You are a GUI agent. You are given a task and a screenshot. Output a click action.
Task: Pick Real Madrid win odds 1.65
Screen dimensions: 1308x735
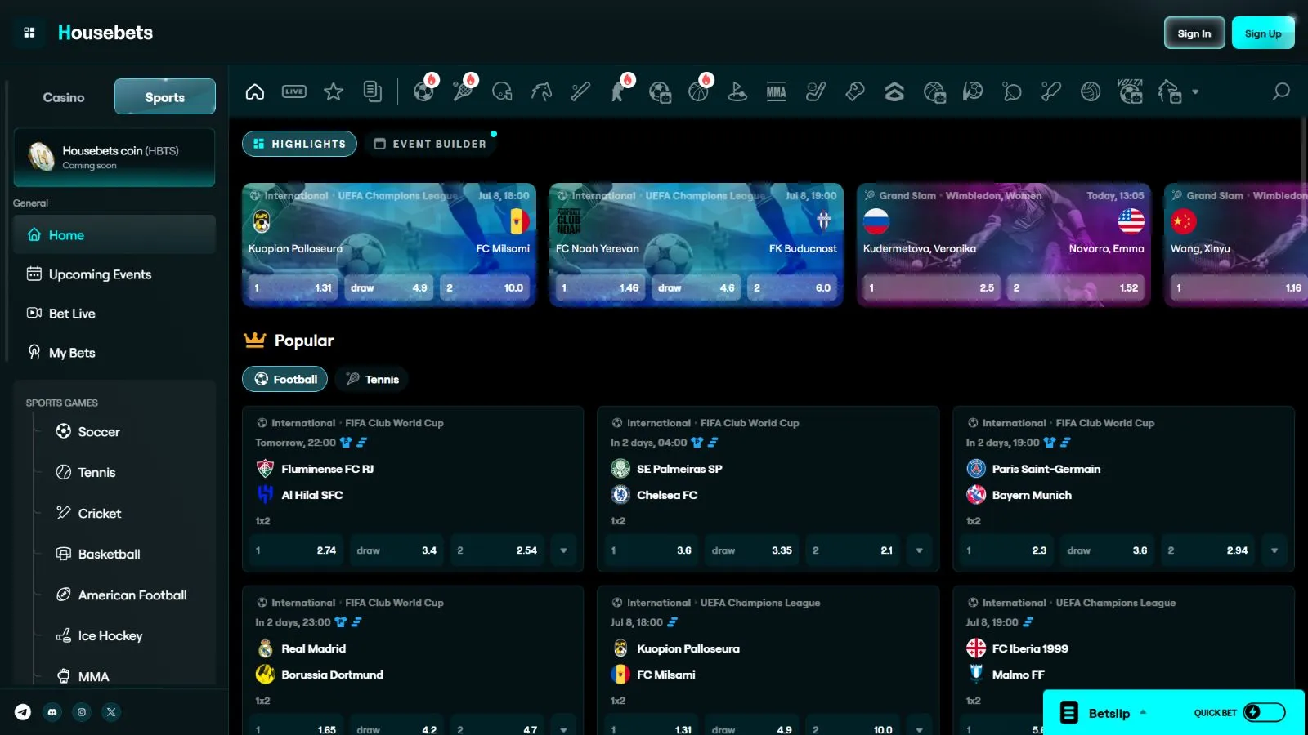coord(296,729)
